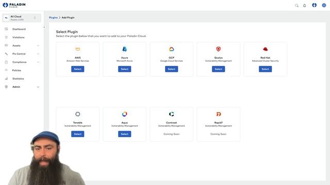Screen dimensions: 330x185
Task: Click the Paladin shield icon in the header
Action: coord(314,5)
